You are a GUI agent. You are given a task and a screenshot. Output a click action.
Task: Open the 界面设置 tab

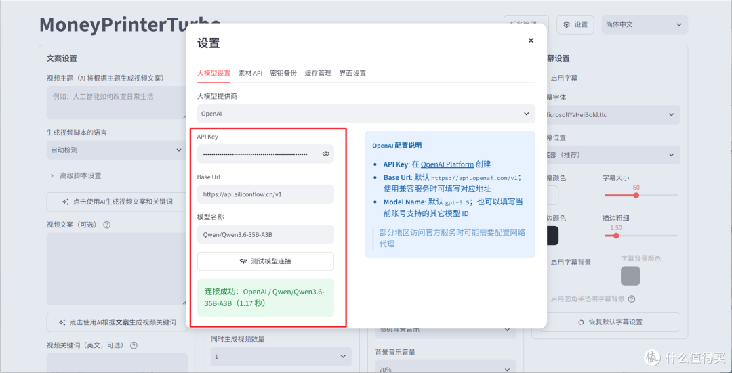352,73
